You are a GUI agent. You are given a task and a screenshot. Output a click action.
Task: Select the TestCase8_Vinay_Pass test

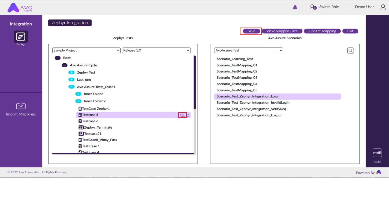click(100, 140)
